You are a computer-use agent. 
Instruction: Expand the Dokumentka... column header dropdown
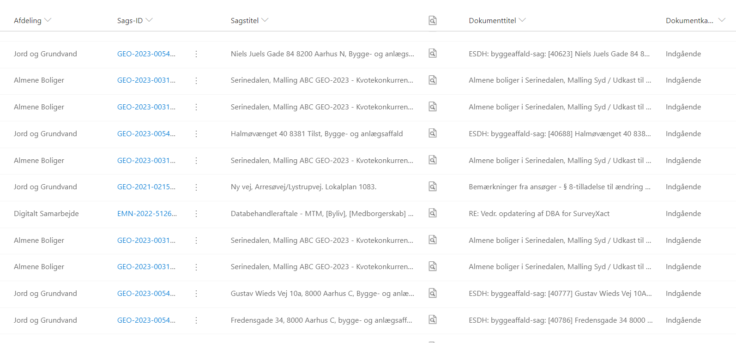click(722, 20)
